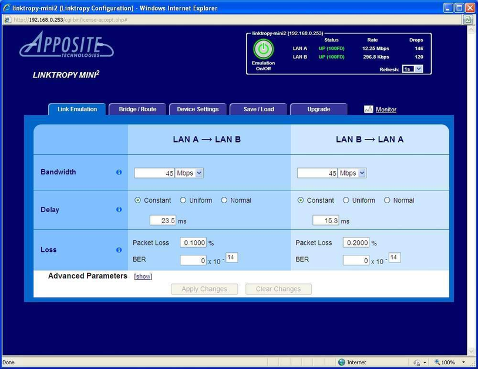Switch to the Bridge / Route tab

click(137, 108)
